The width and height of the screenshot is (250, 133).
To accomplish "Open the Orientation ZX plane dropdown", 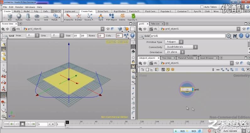I will pyautogui.click(x=175, y=52).
